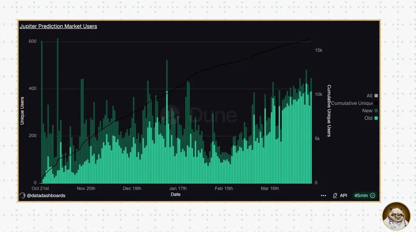Click the Mar 16th date axis label
The width and height of the screenshot is (416, 232).
point(270,189)
